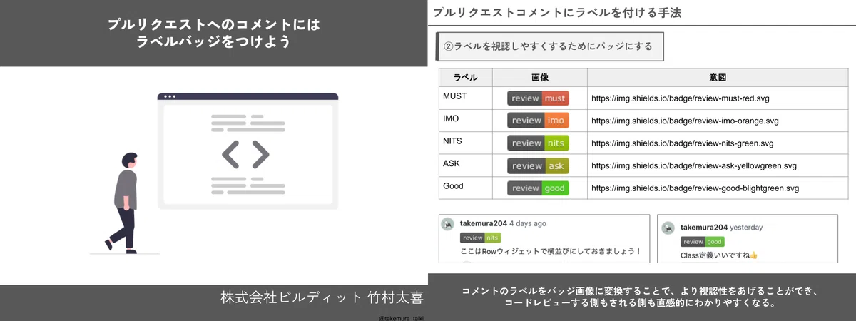Click takemura204's avatar on the yesterday comment

point(668,228)
